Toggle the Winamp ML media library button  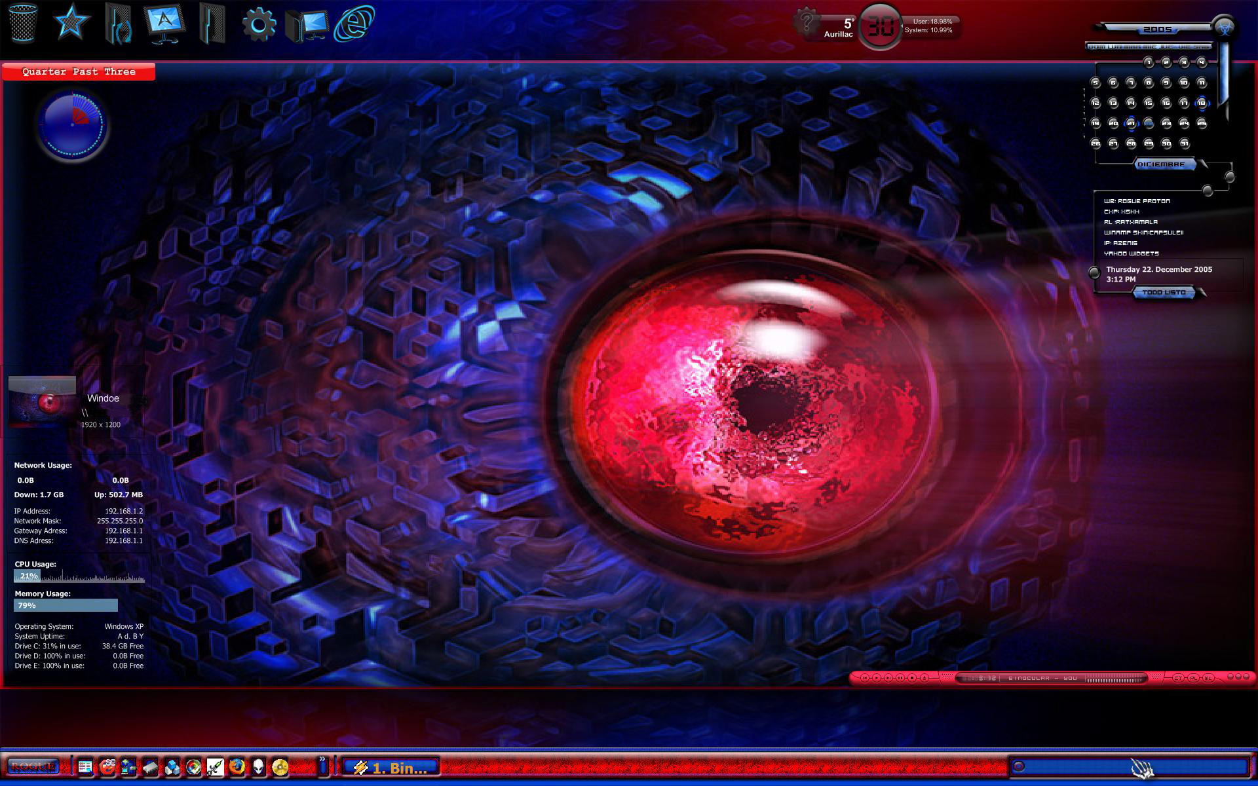point(1208,678)
